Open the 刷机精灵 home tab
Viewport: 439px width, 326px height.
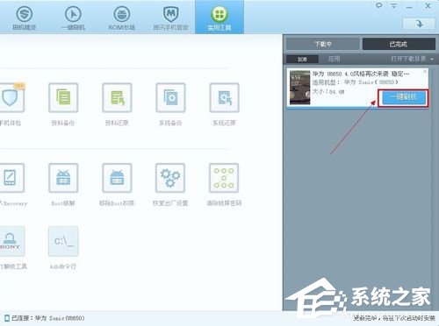[25, 18]
